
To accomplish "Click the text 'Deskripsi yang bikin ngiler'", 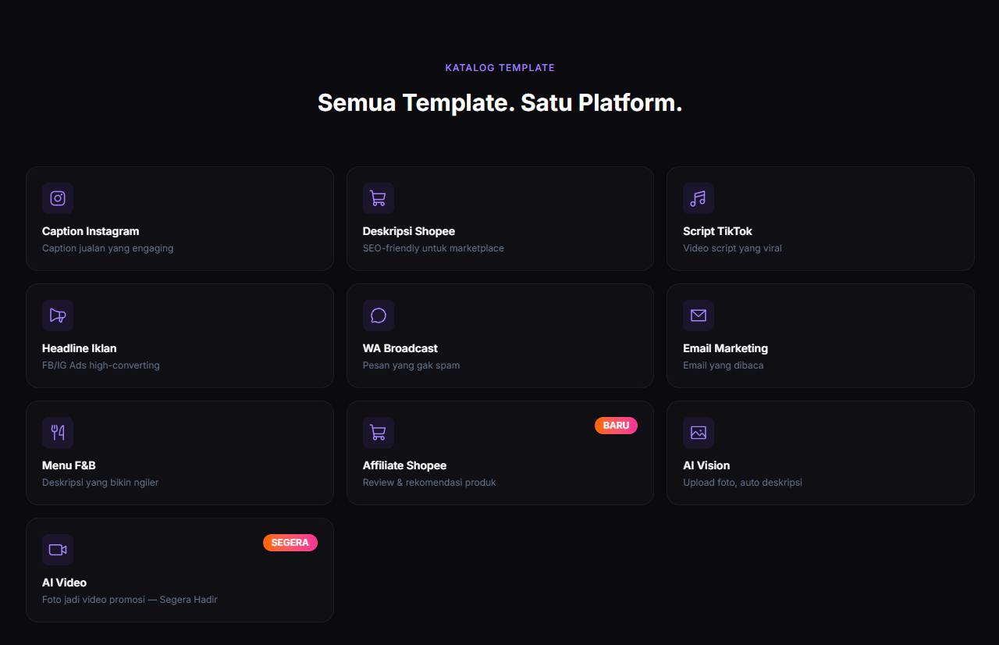I will (101, 483).
